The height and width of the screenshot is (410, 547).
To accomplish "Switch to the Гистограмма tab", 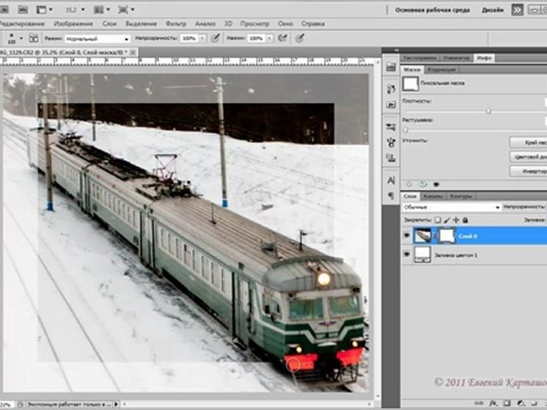I will click(420, 58).
